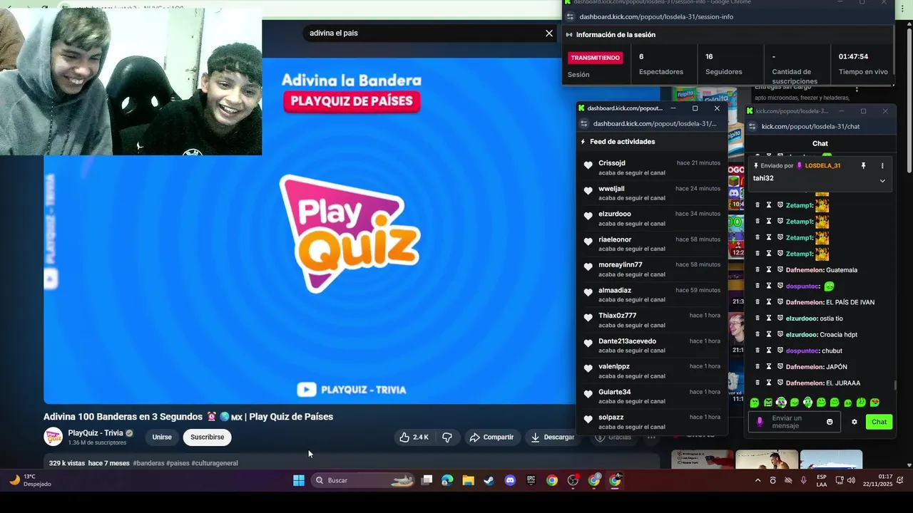Open the PlayQuiz channel avatar
The image size is (913, 513).
[53, 437]
